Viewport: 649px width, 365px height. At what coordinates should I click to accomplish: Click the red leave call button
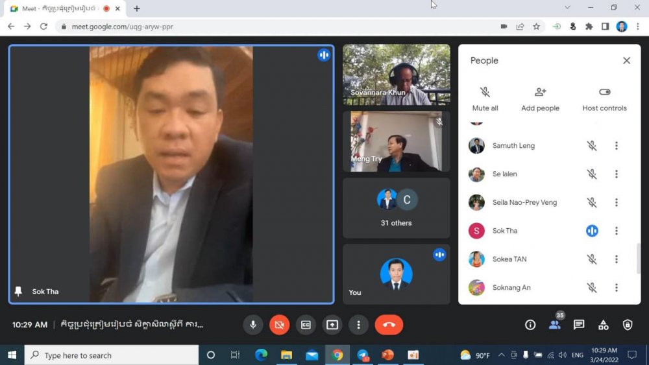(389, 325)
